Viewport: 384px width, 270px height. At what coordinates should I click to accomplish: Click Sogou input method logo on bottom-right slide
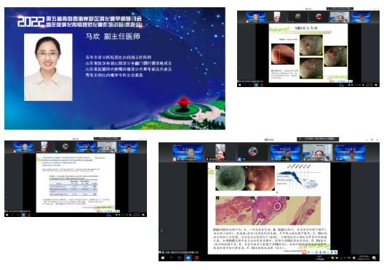pos(304,252)
